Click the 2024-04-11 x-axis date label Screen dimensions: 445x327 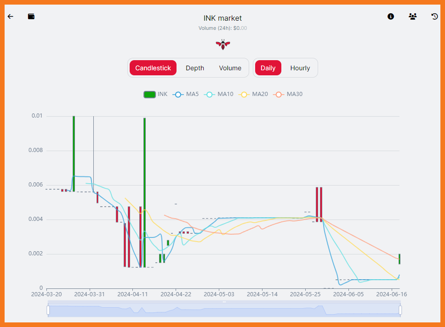pyautogui.click(x=132, y=294)
